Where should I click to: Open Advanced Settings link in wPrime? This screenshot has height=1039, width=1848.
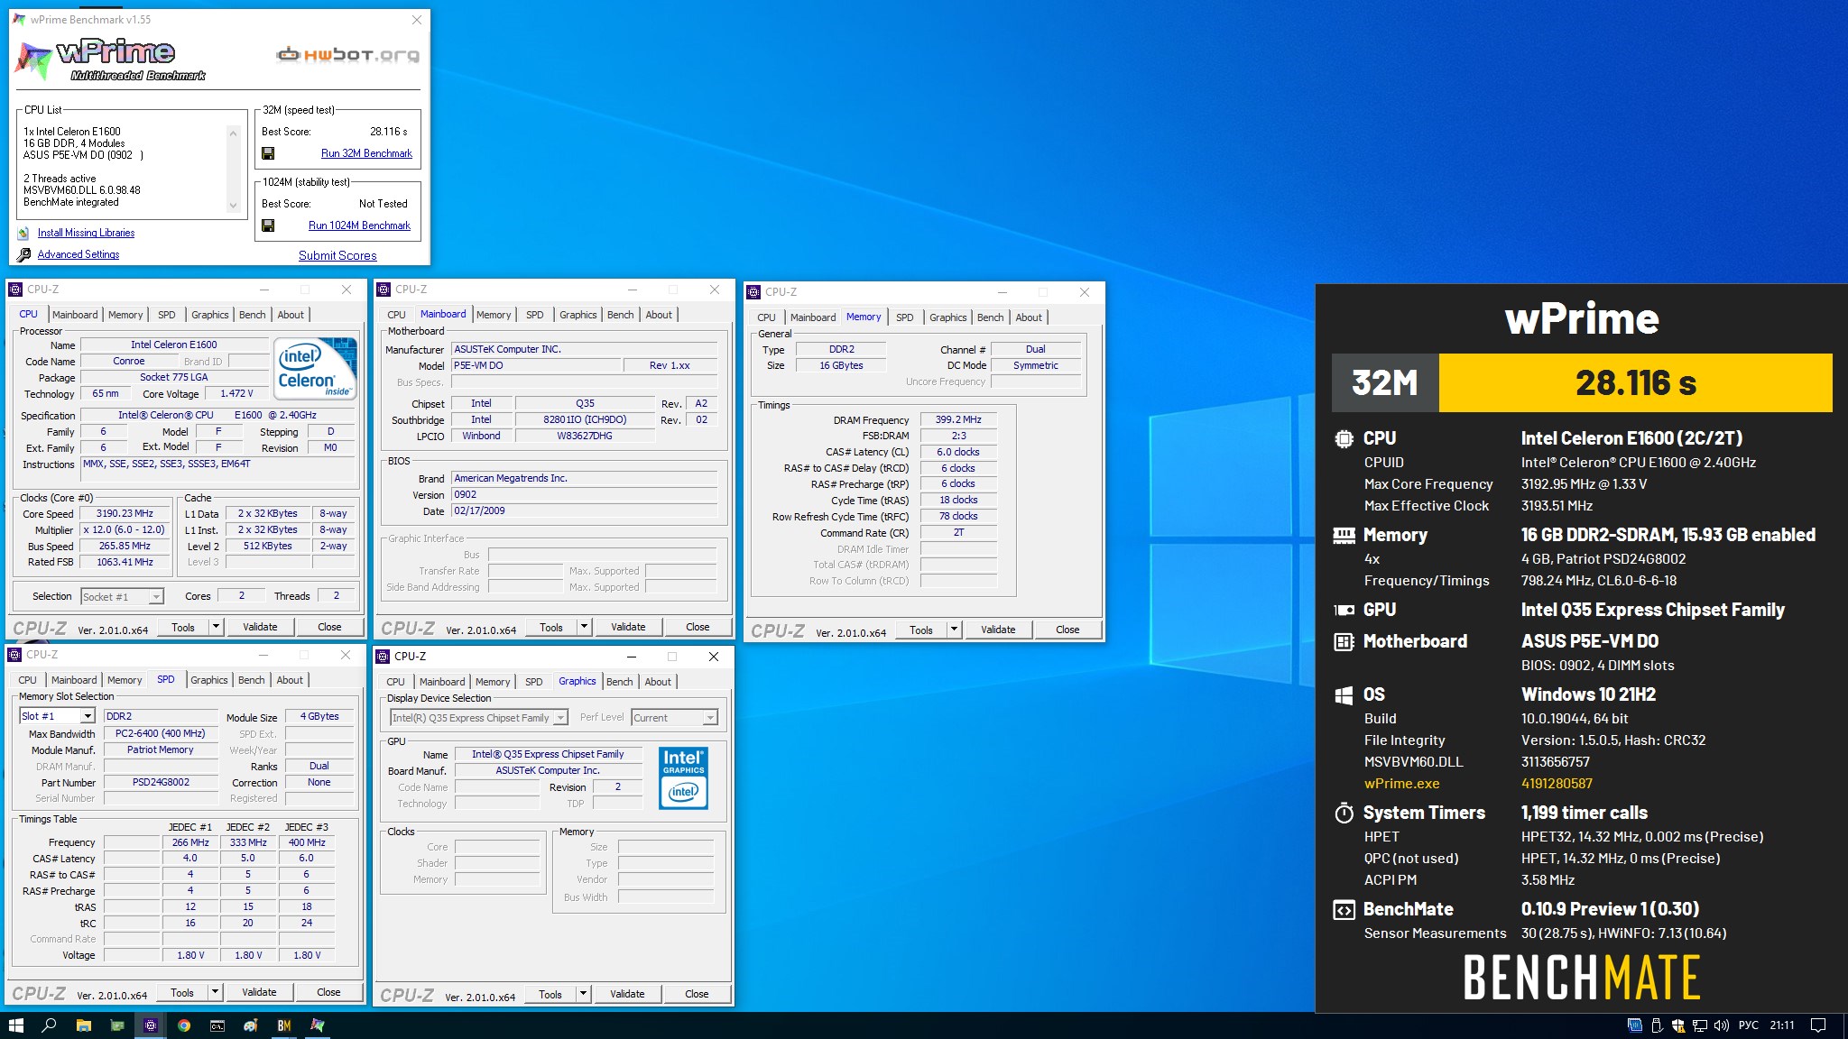[x=79, y=254]
